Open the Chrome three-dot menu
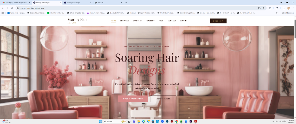The image size is (296, 124). pyautogui.click(x=293, y=8)
